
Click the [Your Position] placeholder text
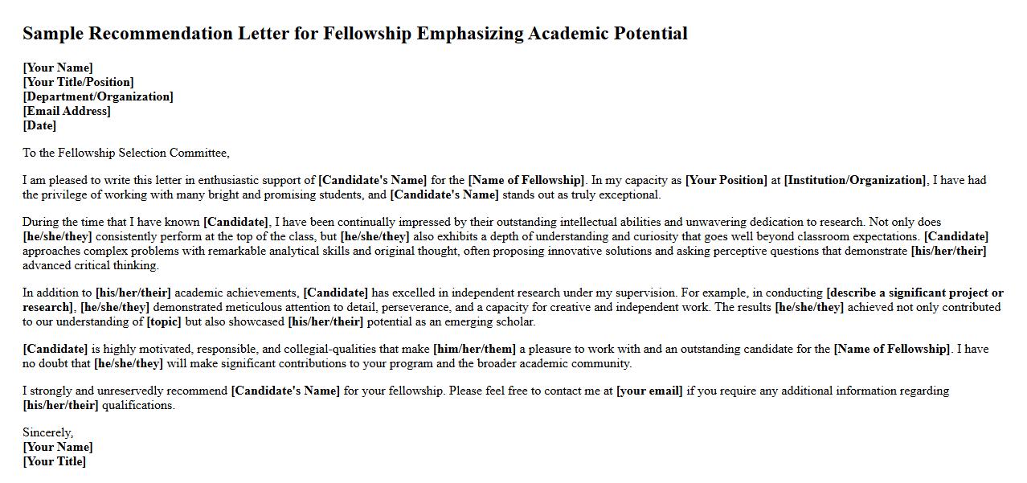point(726,180)
